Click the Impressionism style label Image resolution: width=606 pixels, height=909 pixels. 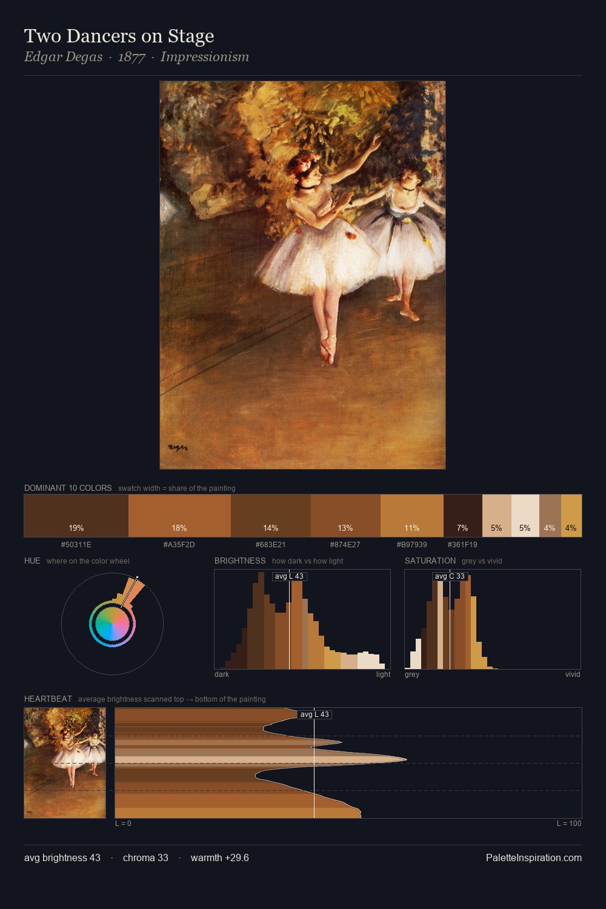click(205, 57)
